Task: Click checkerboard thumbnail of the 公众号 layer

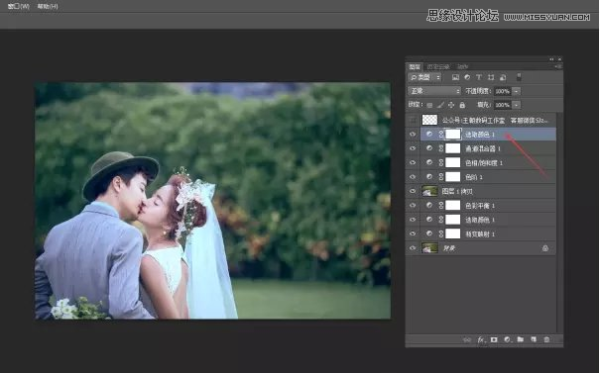Action: click(x=429, y=120)
